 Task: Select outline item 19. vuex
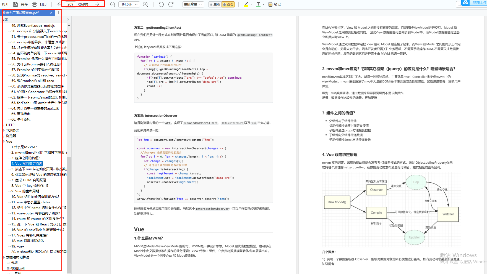[18, 246]
